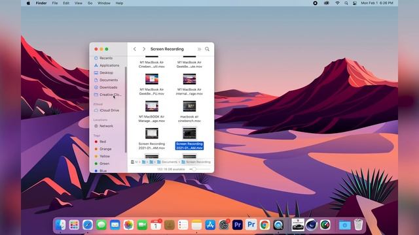Select macbook air cinebench.mov thumbnail
The image size is (419, 235).
[189, 106]
